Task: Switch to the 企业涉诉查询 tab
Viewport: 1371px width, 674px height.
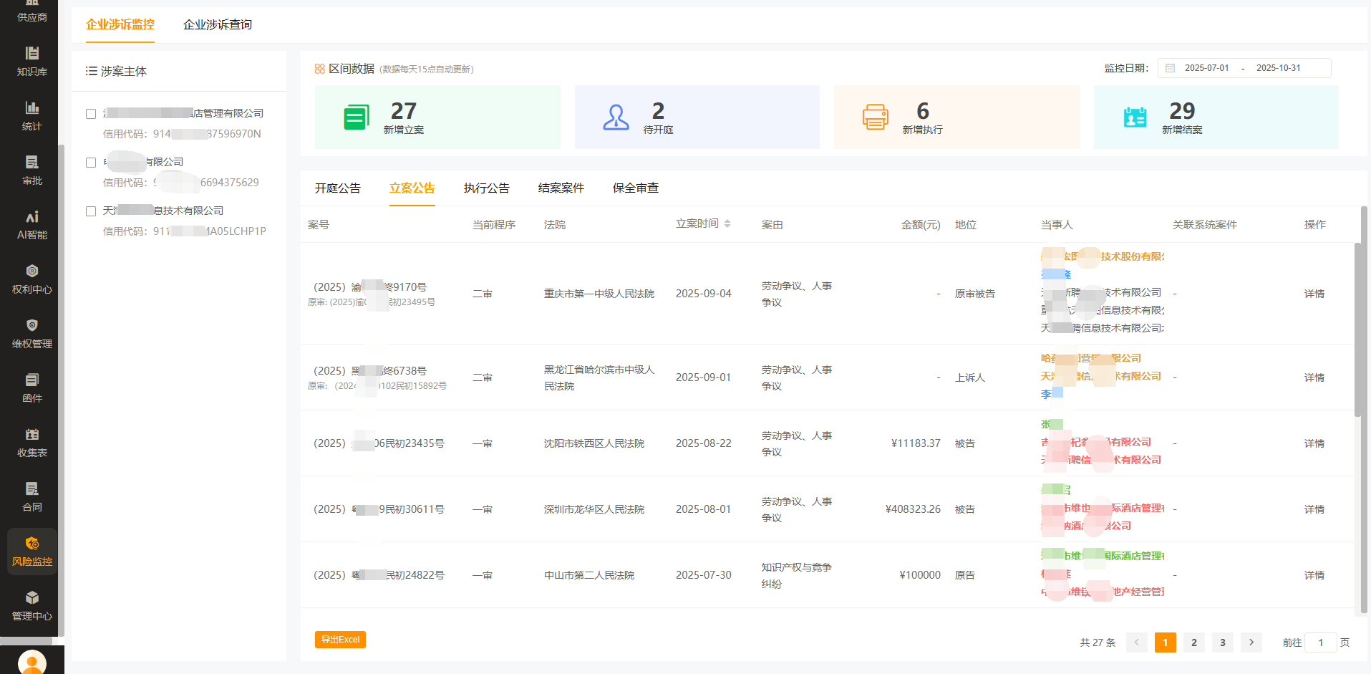Action: (x=217, y=24)
